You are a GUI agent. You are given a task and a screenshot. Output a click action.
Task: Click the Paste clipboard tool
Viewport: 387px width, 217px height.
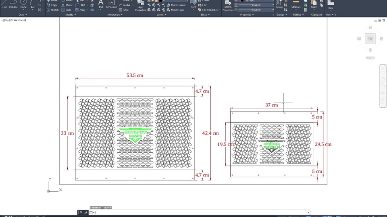click(314, 4)
